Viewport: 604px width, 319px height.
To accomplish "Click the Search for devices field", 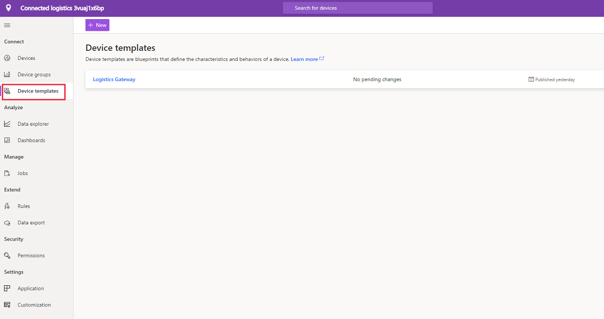I will (357, 8).
